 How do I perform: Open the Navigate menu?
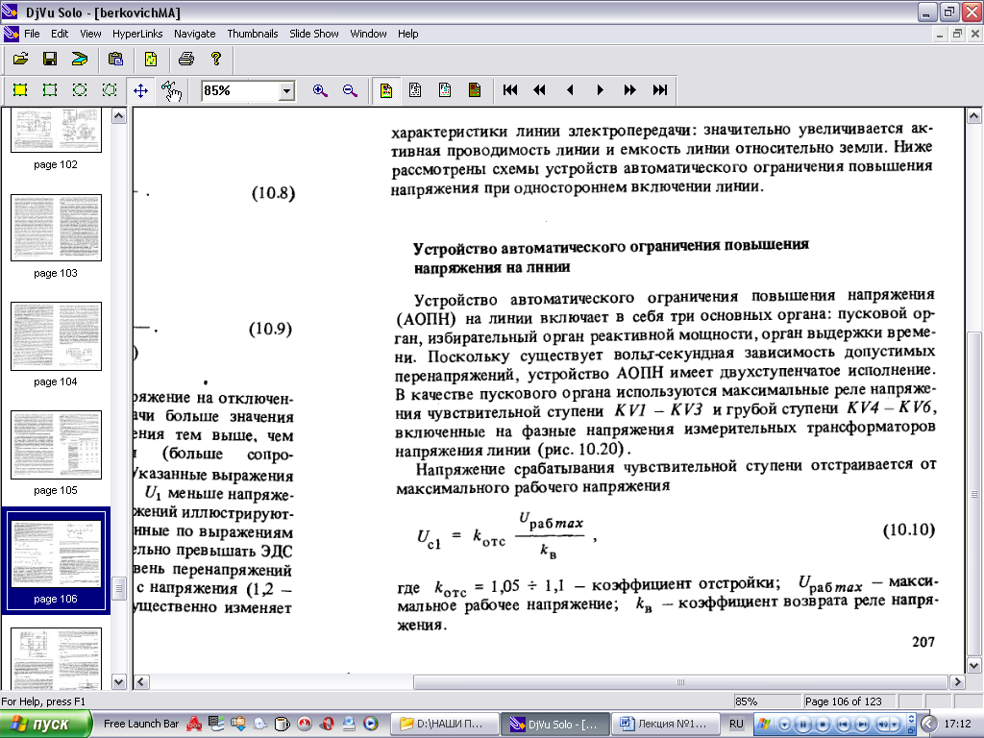coord(194,34)
